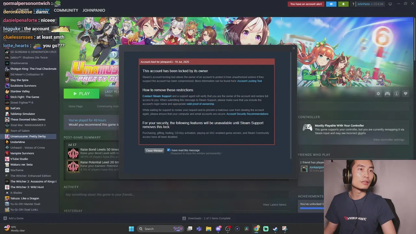Add Umamusume to favorites heart icon
Viewport: 416px width, 234px height.
(406, 94)
